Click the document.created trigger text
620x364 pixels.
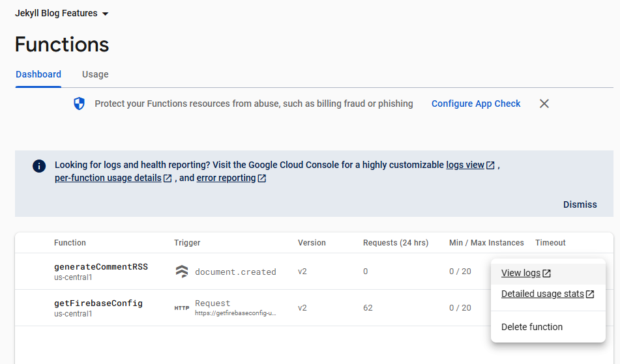click(x=235, y=272)
